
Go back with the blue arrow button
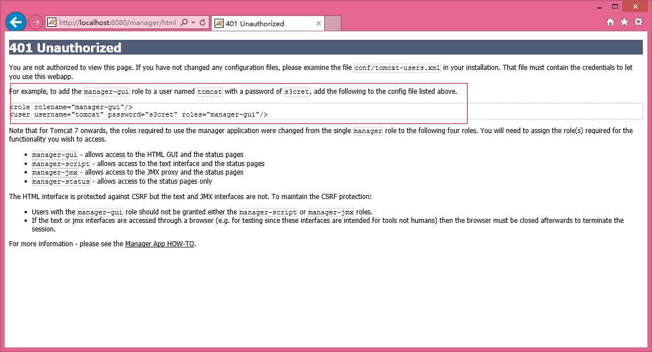coord(16,22)
